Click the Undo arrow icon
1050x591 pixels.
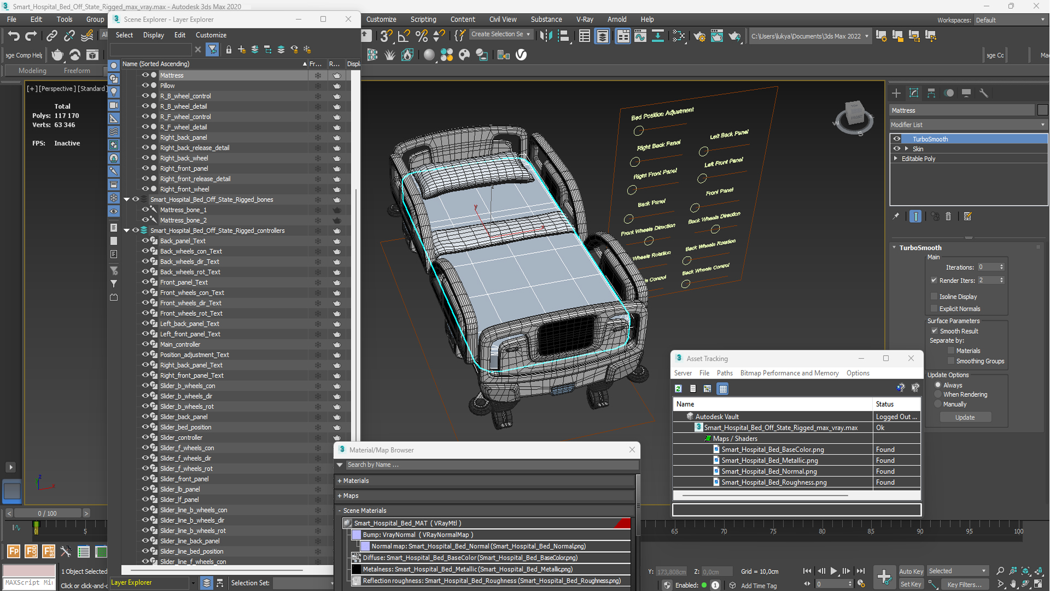(x=14, y=36)
